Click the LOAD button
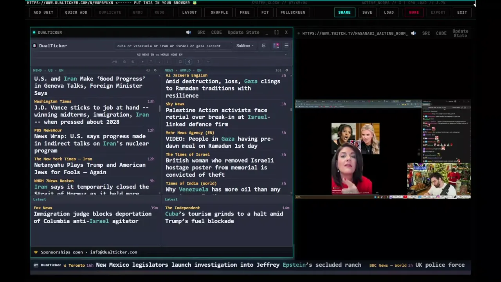Screen dimensions: 501x282 coord(389,12)
